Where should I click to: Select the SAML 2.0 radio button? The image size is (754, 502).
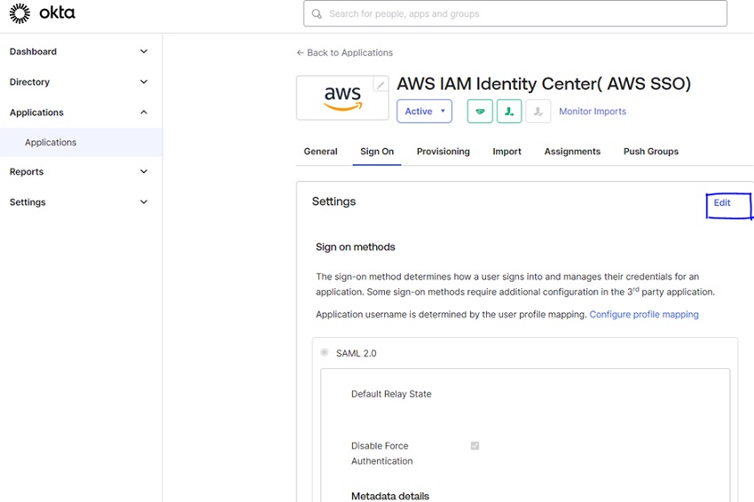coord(325,353)
